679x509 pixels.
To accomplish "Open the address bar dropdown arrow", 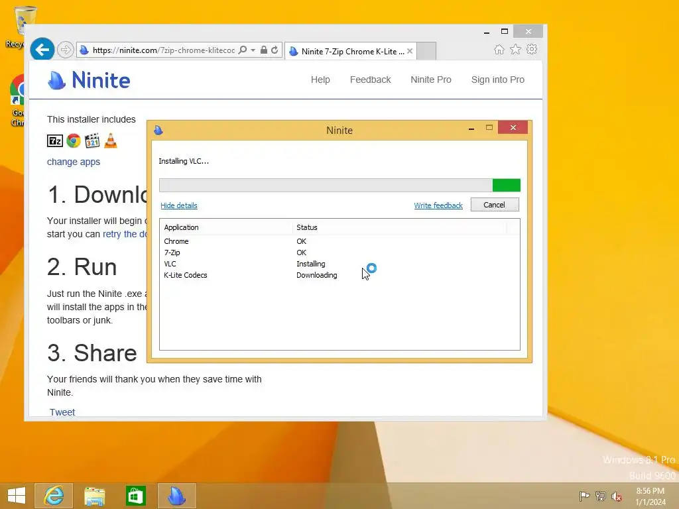I will click(x=253, y=50).
